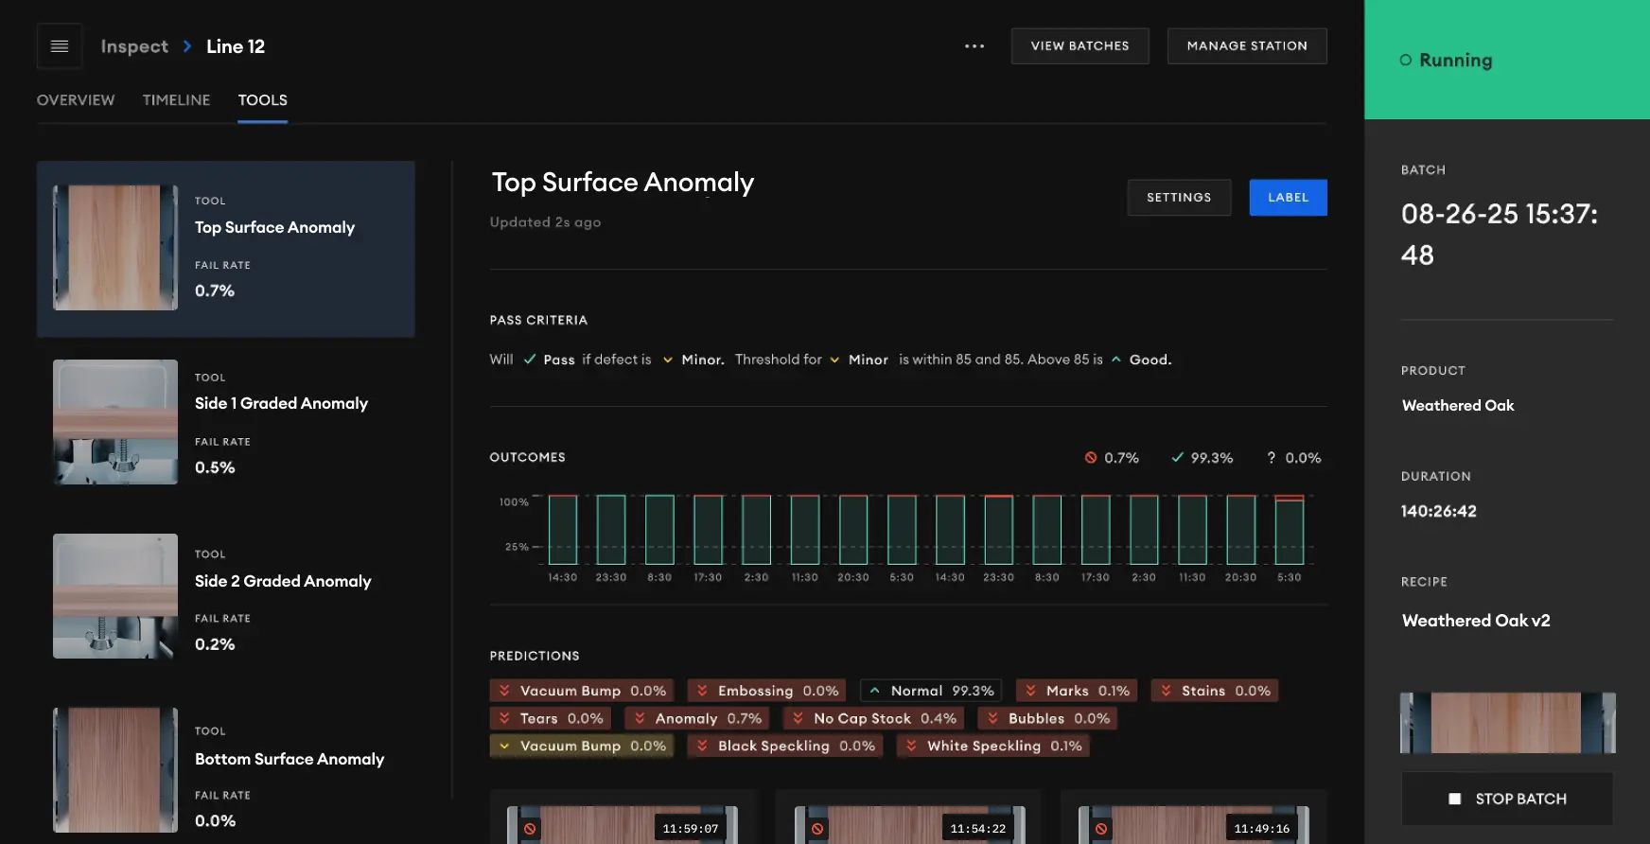
Task: Open the 'if defect is' Minor dropdown
Action: [693, 360]
